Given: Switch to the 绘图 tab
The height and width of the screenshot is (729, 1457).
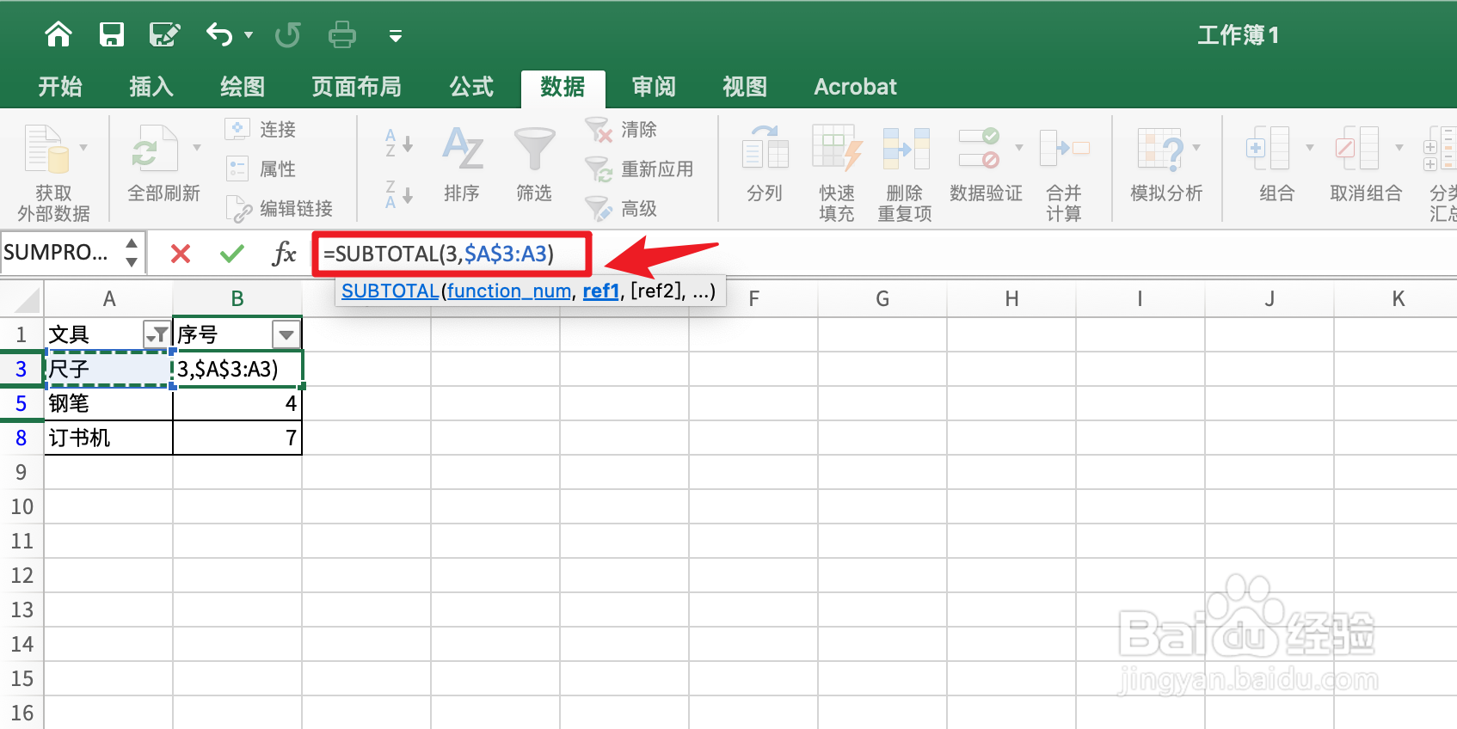Looking at the screenshot, I should pos(243,87).
